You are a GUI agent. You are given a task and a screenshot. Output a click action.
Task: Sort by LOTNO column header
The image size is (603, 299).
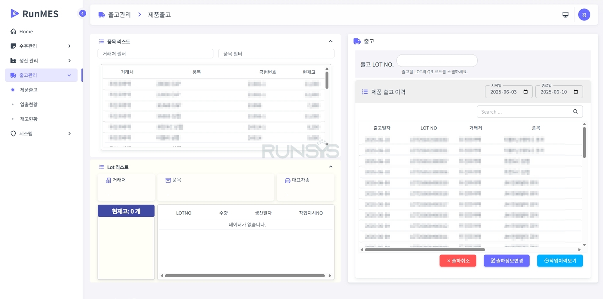coord(184,213)
